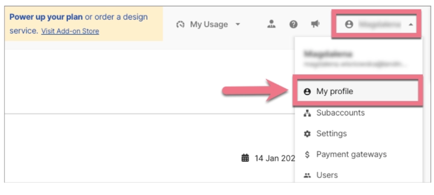434x195 pixels.
Task: Follow the Visit Add-on Store link
Action: (x=70, y=31)
